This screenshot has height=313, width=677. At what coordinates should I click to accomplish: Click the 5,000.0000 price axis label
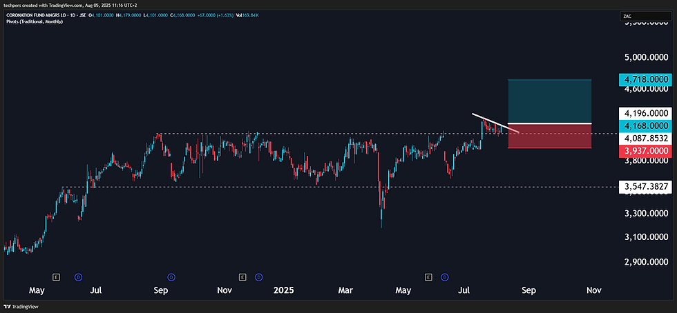[x=645, y=57]
